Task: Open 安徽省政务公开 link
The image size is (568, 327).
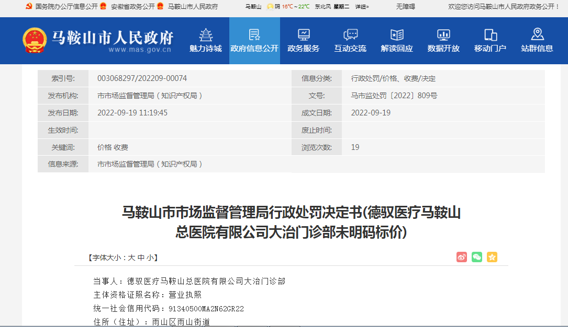Action: [132, 7]
